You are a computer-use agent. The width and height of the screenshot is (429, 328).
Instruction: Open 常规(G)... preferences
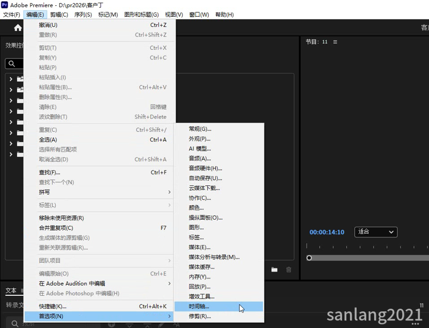click(219, 129)
